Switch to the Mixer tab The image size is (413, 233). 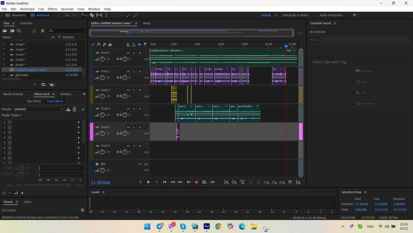(147, 23)
